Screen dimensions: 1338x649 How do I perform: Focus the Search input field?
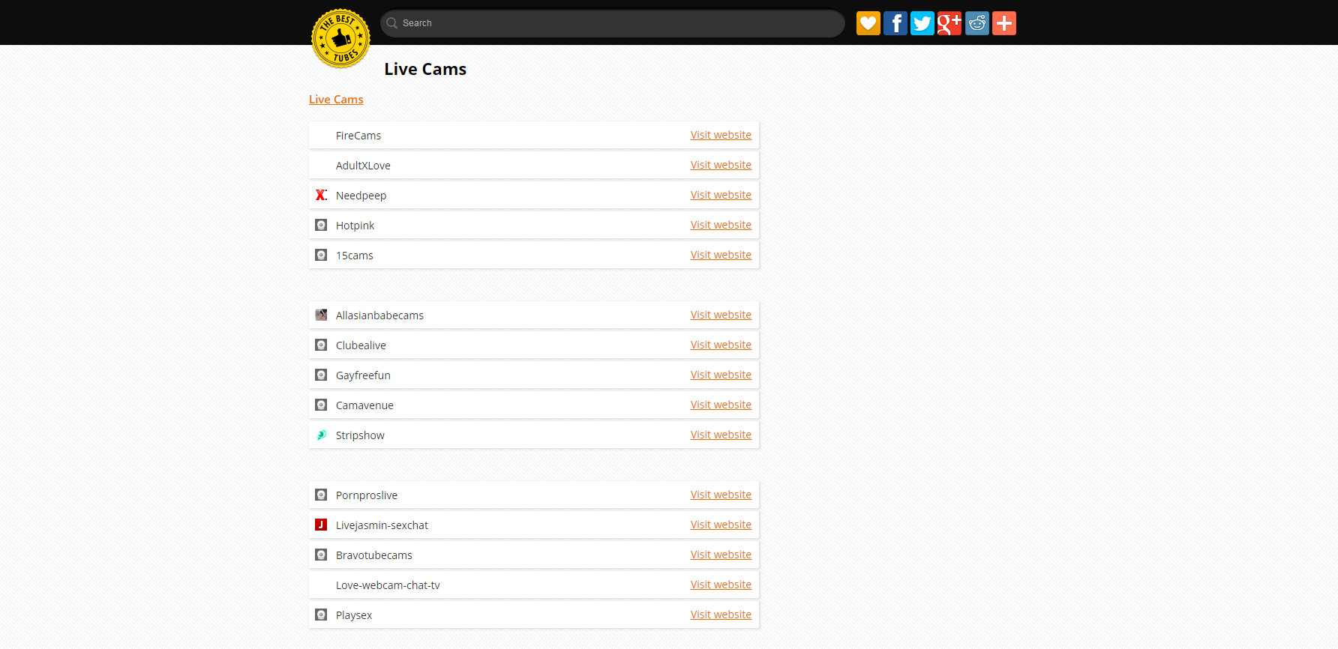(612, 23)
